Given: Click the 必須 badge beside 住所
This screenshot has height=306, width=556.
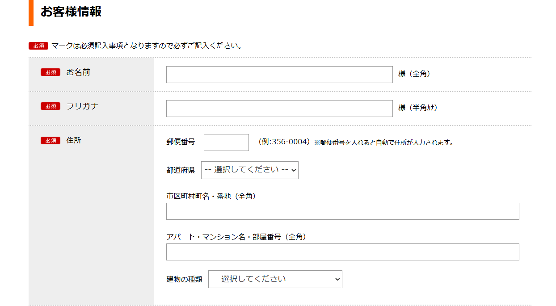Looking at the screenshot, I should point(51,141).
